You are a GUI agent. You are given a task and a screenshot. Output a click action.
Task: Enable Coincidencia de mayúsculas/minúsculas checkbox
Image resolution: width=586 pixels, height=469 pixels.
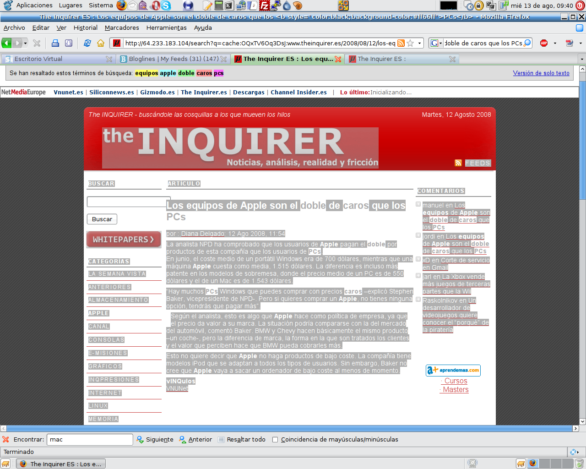[x=275, y=440]
